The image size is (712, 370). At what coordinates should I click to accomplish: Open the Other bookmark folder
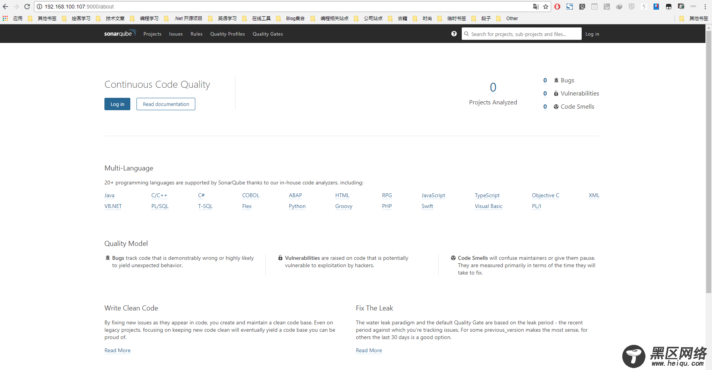click(x=507, y=18)
